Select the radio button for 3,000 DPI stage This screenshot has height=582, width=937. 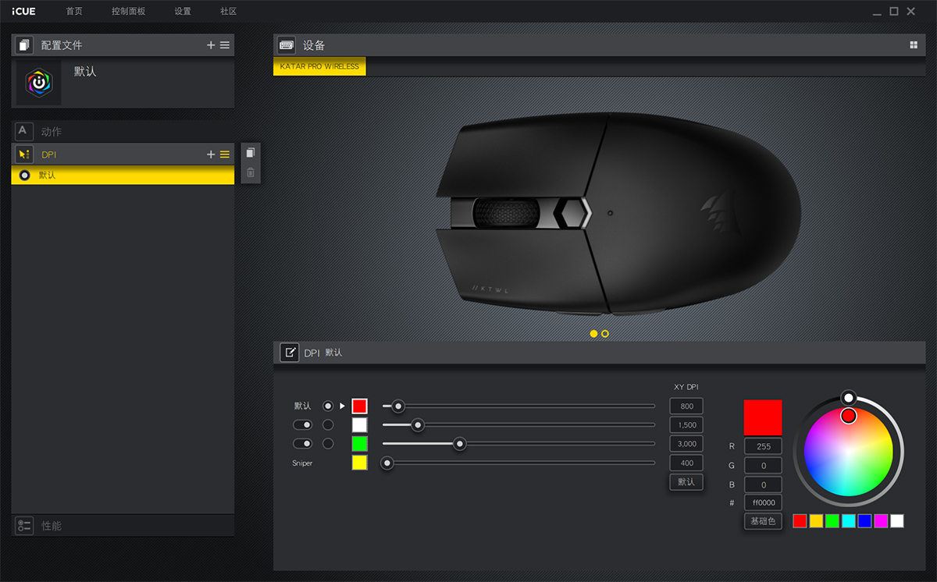pos(328,443)
